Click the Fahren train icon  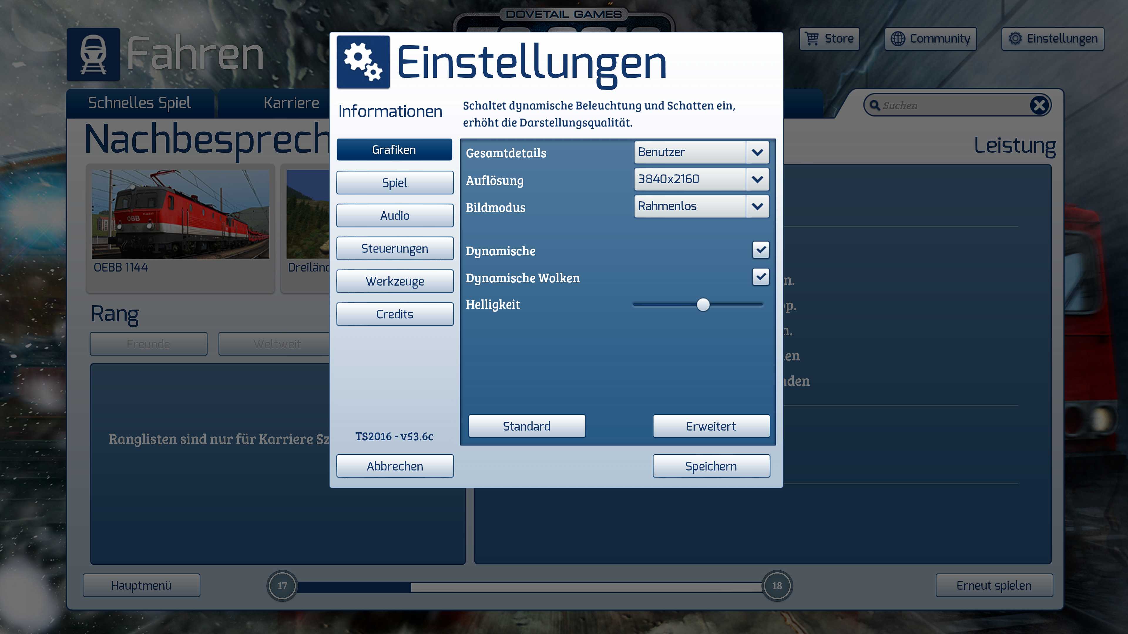[x=93, y=55]
